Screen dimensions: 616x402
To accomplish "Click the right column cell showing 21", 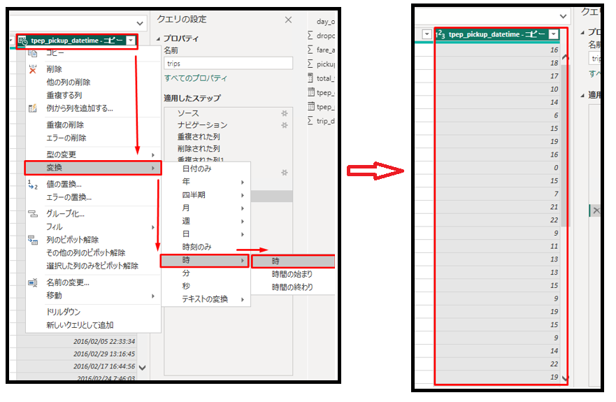I will click(x=498, y=207).
